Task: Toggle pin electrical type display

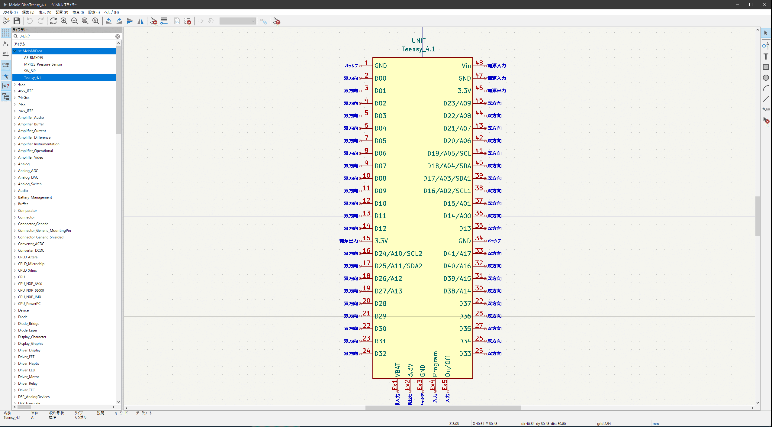Action: [6, 86]
